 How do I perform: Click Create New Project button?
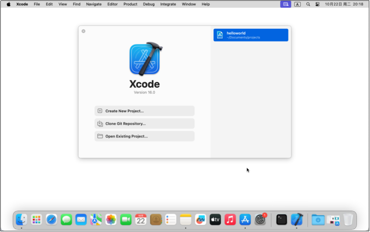(x=144, y=111)
